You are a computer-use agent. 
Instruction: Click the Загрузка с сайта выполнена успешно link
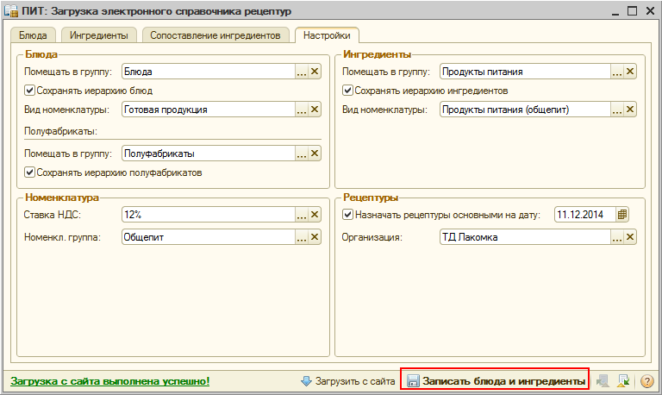(x=109, y=380)
